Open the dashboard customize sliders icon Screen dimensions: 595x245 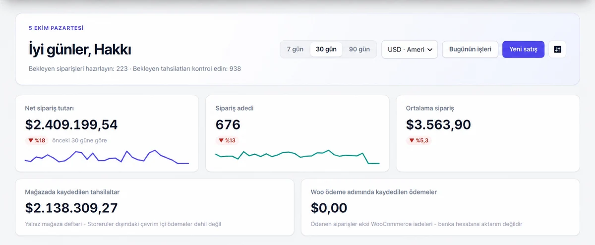pos(557,49)
